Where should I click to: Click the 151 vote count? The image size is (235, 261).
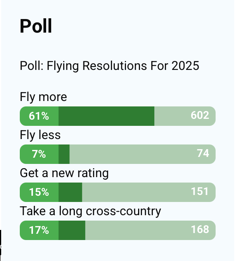[200, 191]
